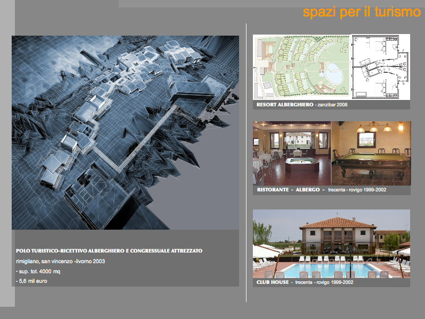425x319 pixels.
Task: Click the '- 5,6 mil euro' line
Action: (x=31, y=281)
